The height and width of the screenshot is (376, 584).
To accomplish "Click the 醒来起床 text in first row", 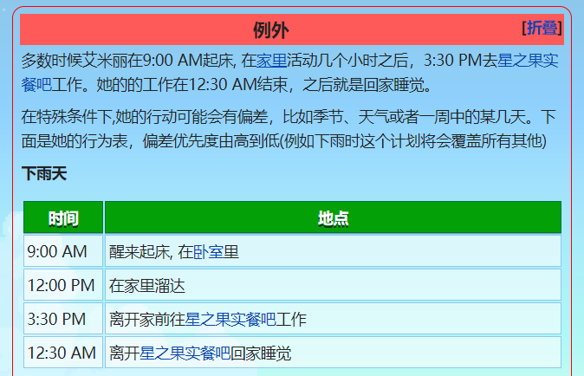I will [x=139, y=252].
